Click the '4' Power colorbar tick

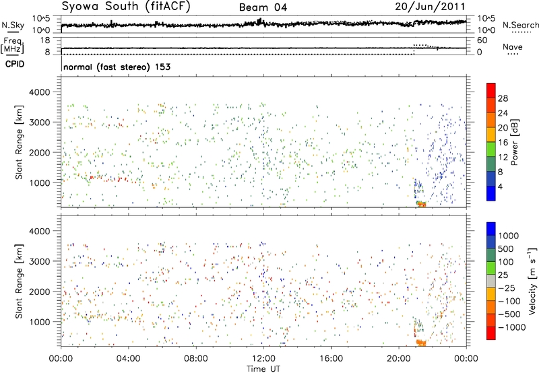[500, 186]
